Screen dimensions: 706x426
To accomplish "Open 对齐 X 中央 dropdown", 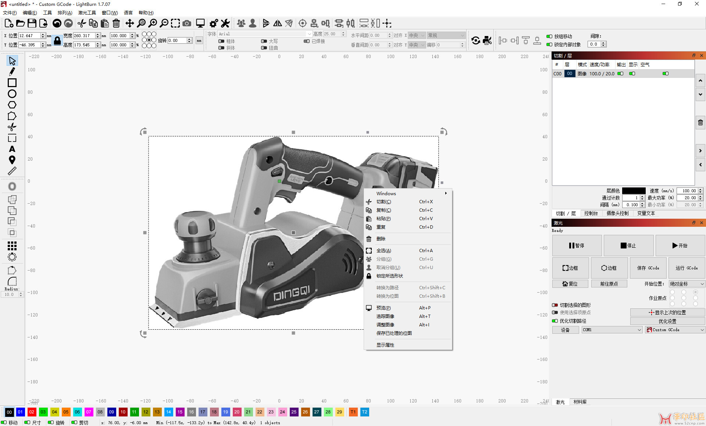I will point(417,35).
